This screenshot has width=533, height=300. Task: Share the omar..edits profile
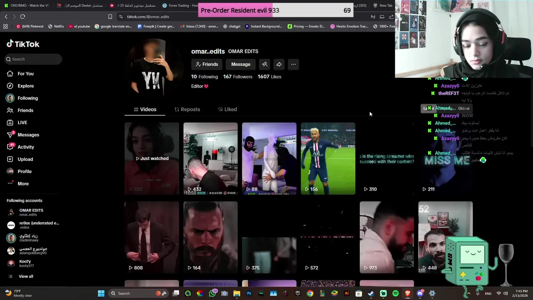click(279, 64)
